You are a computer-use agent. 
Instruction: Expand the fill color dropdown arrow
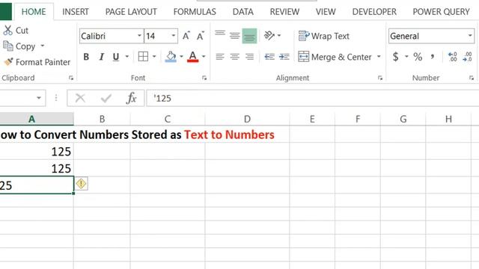coord(181,57)
